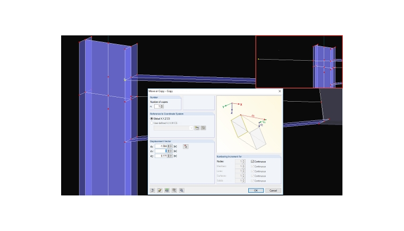Click the dz displacement input field

pyautogui.click(x=161, y=156)
